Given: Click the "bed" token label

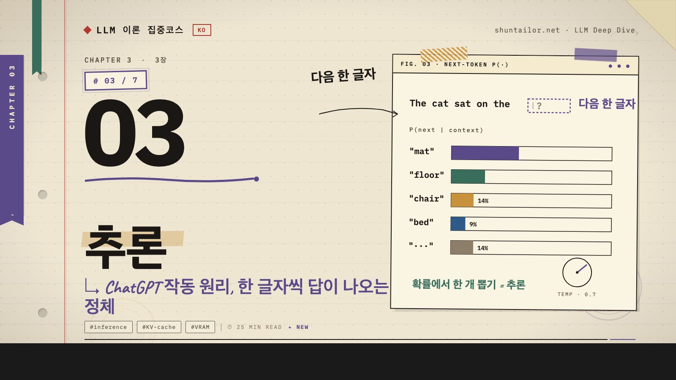Looking at the screenshot, I should [421, 222].
